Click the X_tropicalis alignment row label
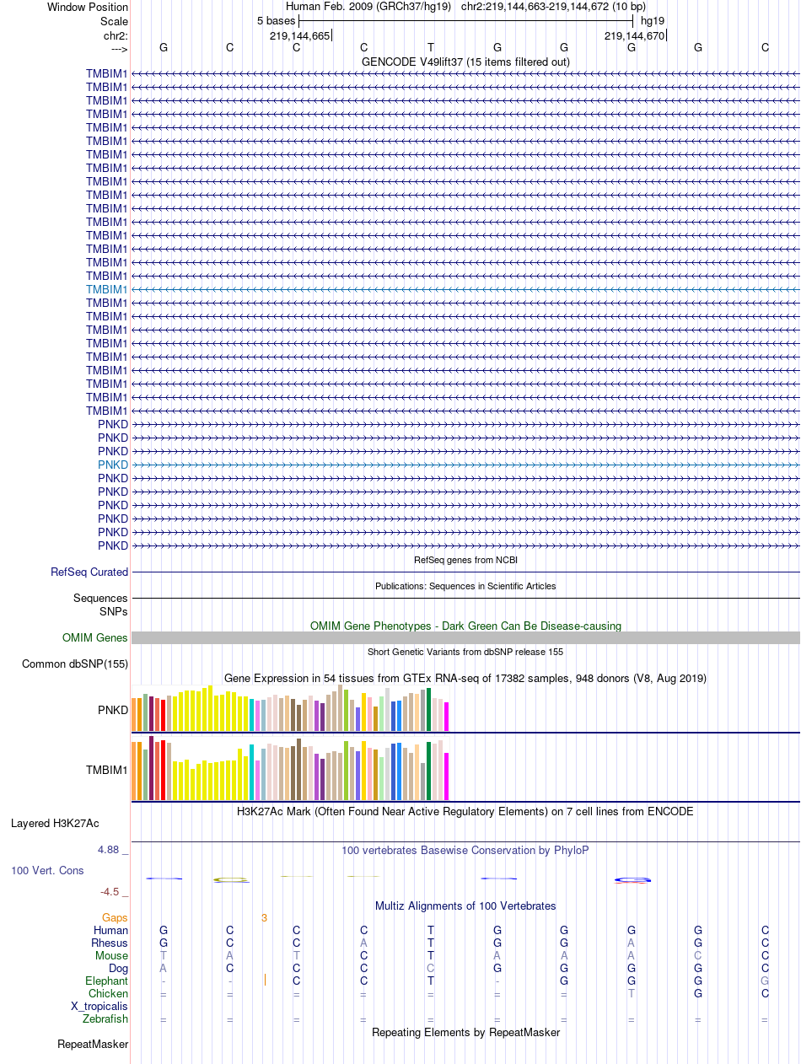Image resolution: width=801 pixels, height=1064 pixels. click(x=99, y=1006)
